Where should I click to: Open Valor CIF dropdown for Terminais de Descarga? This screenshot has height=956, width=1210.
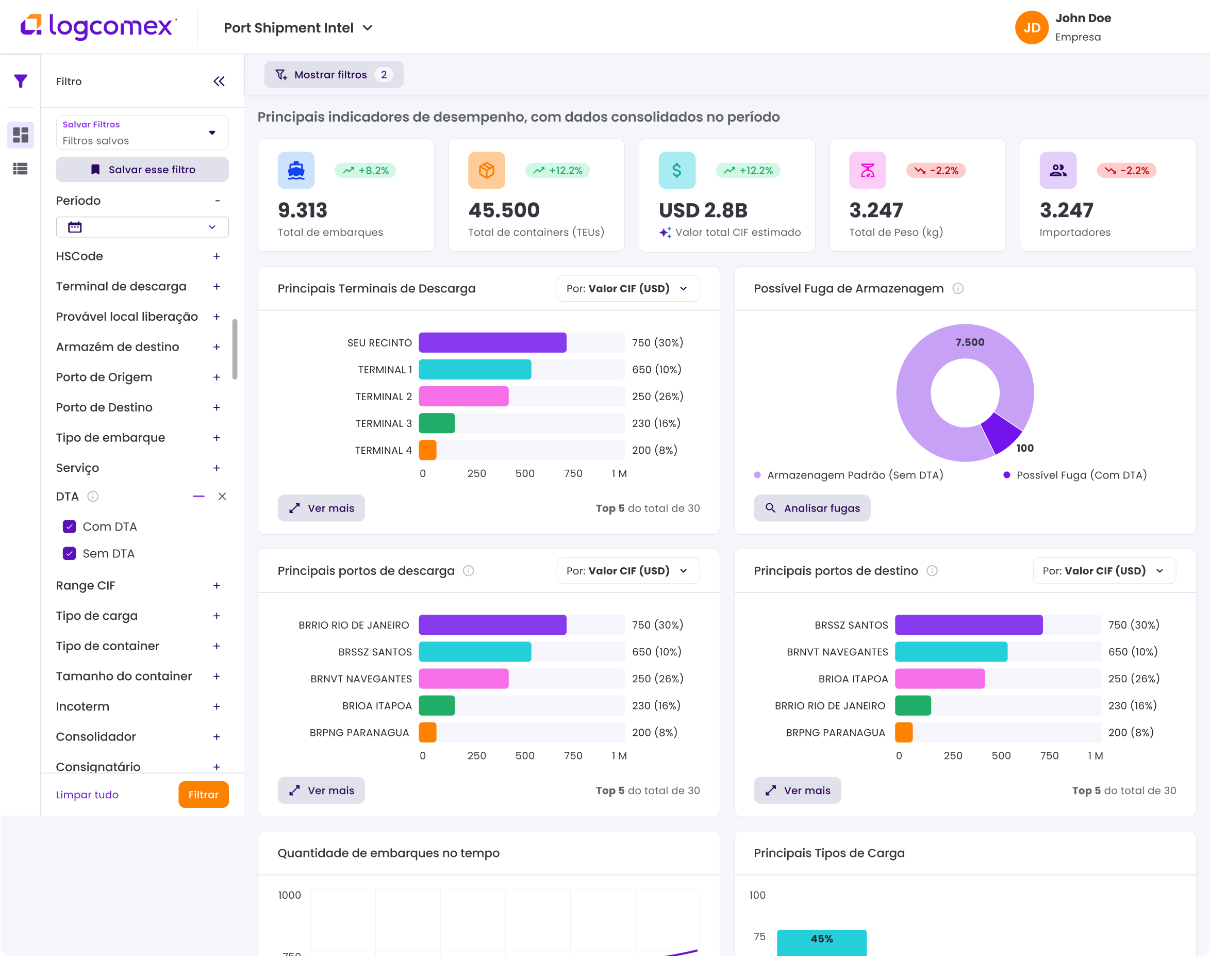[627, 288]
